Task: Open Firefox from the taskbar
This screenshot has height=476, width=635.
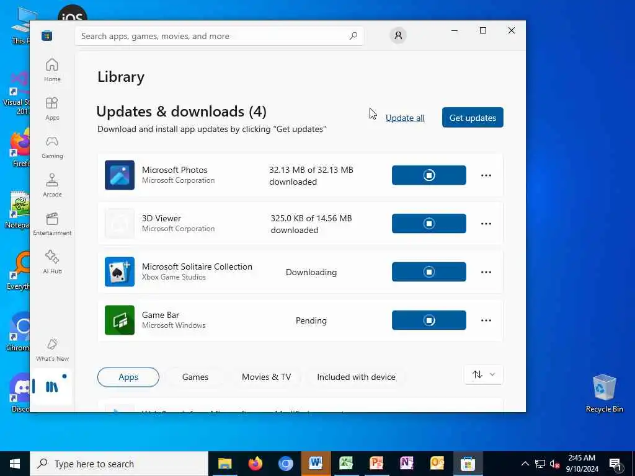Action: [x=255, y=464]
